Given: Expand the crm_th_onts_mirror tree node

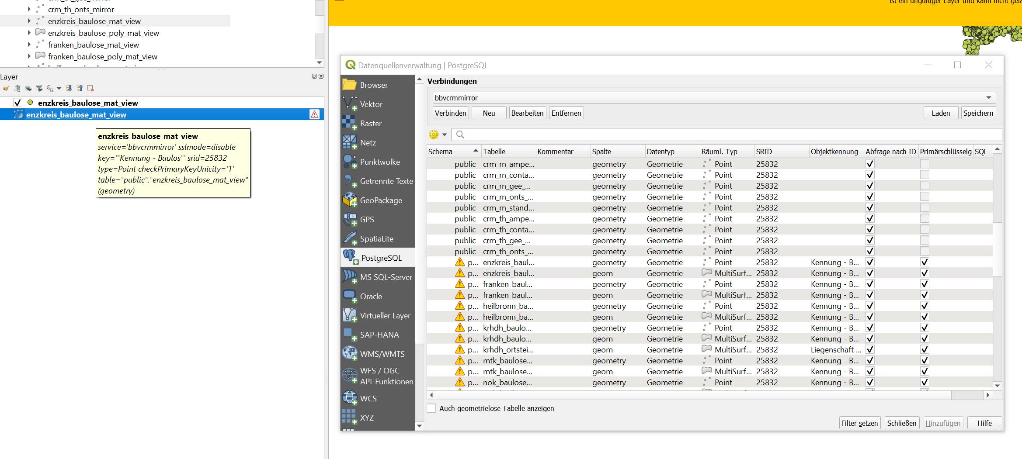Looking at the screenshot, I should 29,9.
